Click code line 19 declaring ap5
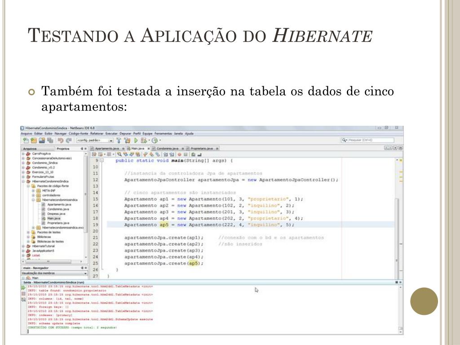The height and width of the screenshot is (345, 460). 209,225
